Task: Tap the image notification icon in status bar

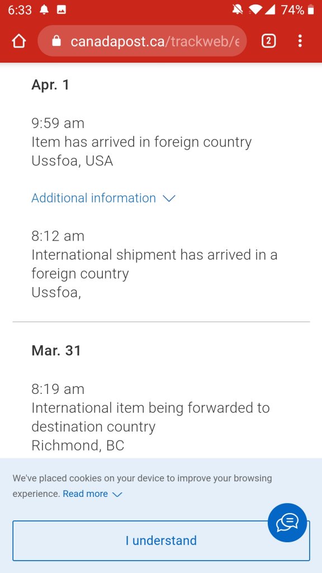Action: [x=61, y=10]
